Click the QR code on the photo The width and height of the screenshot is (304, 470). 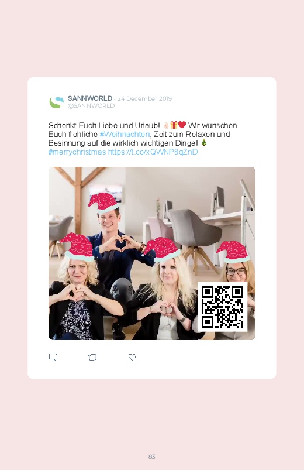[x=222, y=307]
